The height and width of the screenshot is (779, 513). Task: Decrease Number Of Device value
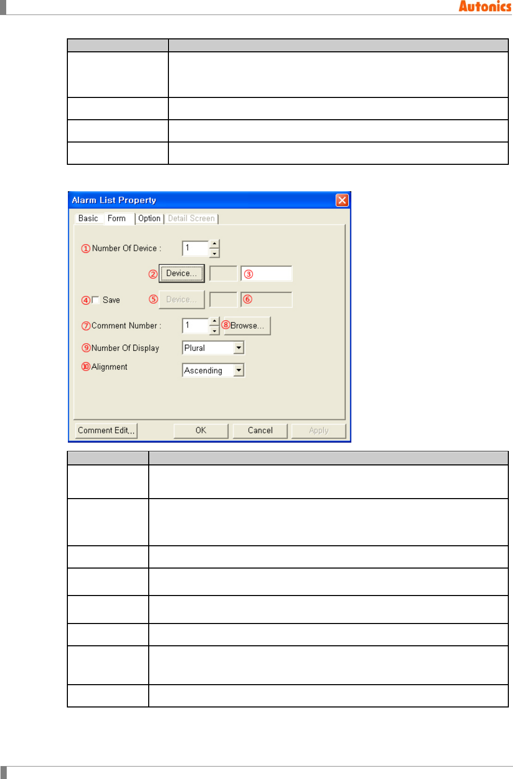(215, 253)
